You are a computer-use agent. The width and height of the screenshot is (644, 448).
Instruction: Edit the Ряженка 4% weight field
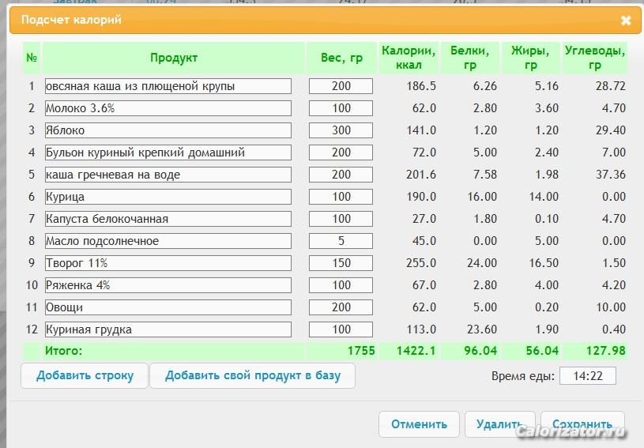[341, 285]
